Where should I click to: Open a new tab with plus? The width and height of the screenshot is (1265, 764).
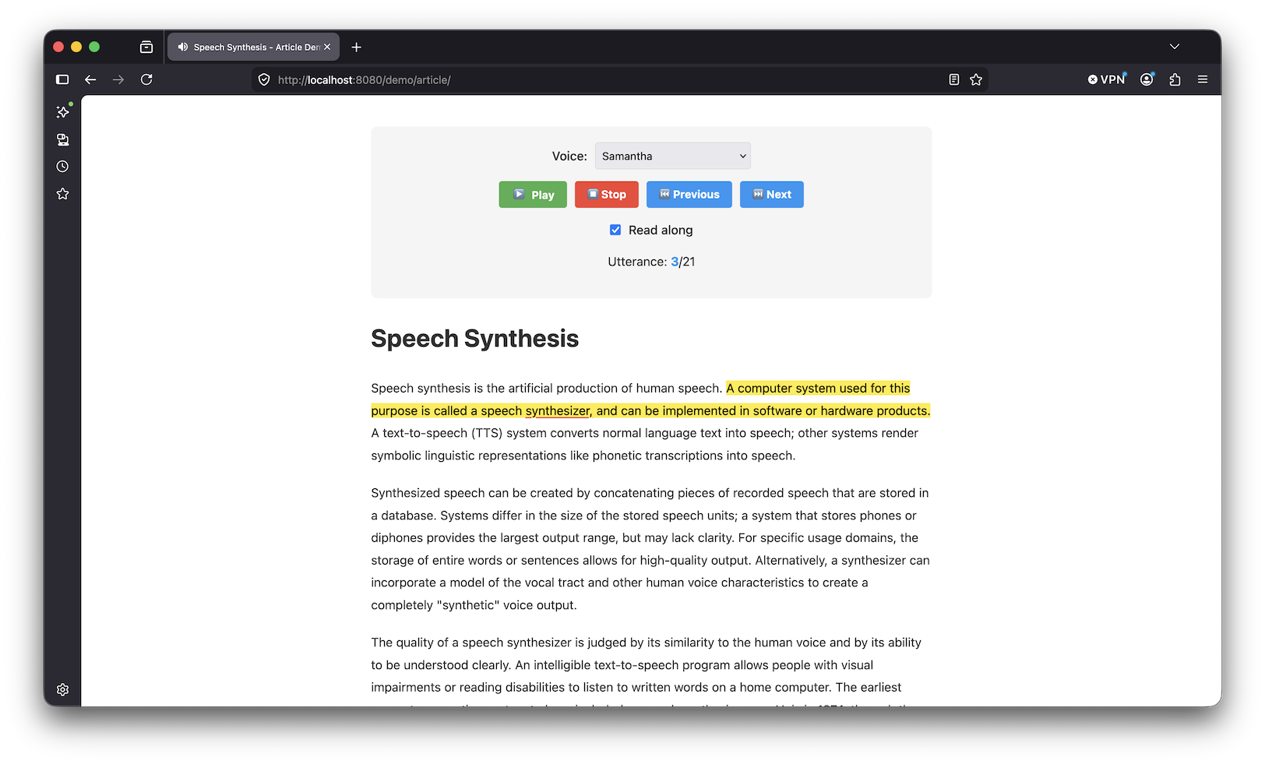point(357,47)
